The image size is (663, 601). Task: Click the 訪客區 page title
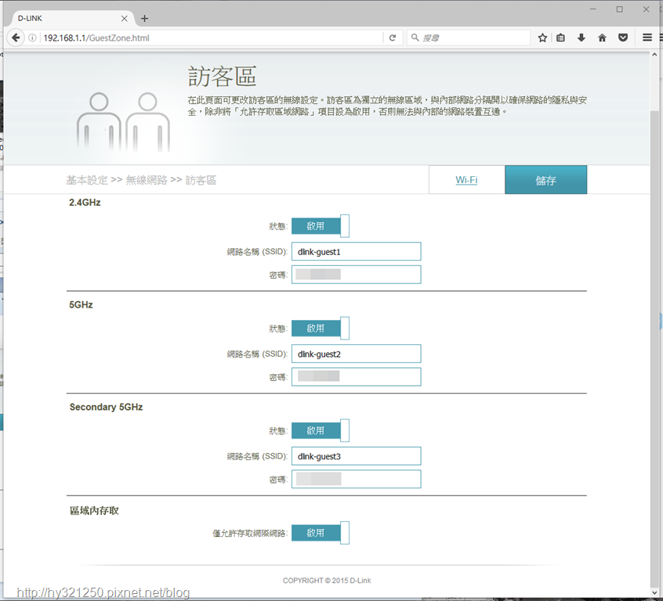[223, 77]
